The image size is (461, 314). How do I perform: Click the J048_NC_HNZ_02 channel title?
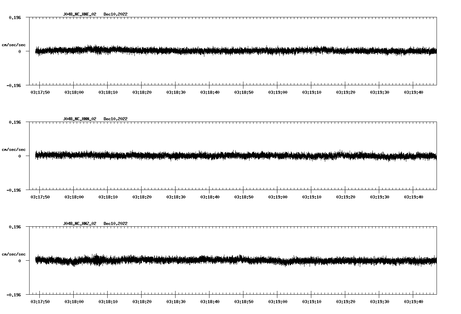coord(79,223)
